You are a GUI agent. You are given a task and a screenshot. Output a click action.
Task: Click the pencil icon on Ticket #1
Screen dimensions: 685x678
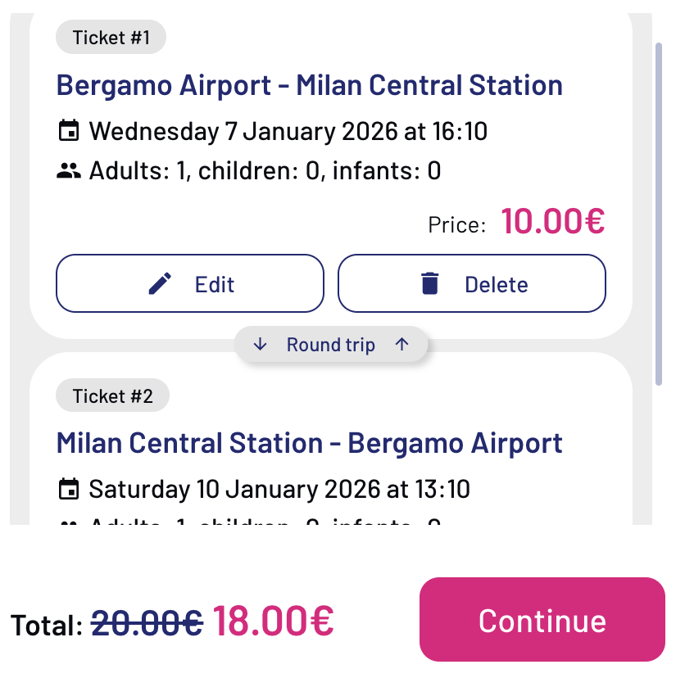coord(161,284)
